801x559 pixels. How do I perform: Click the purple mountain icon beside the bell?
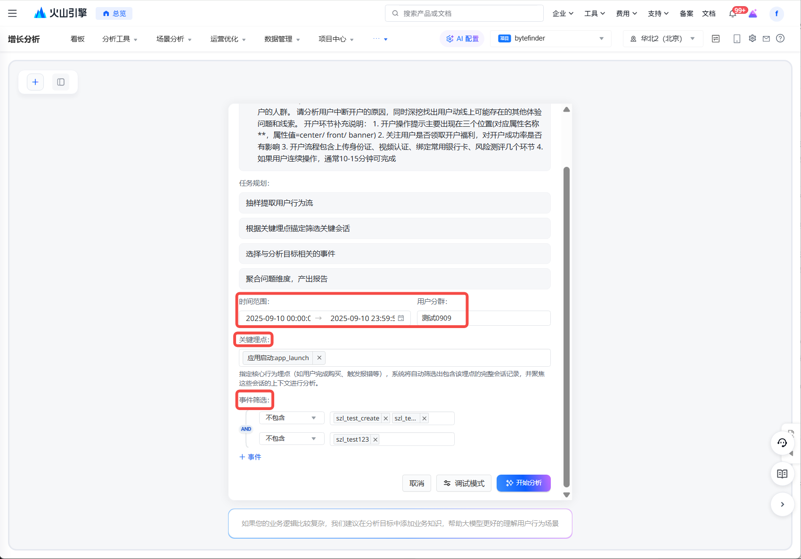click(x=753, y=14)
